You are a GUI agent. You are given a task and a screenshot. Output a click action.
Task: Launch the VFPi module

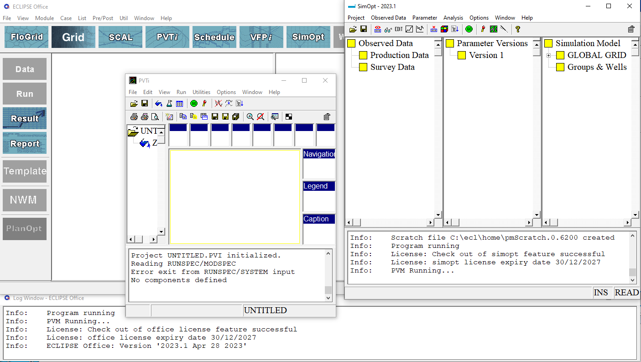[x=261, y=37]
